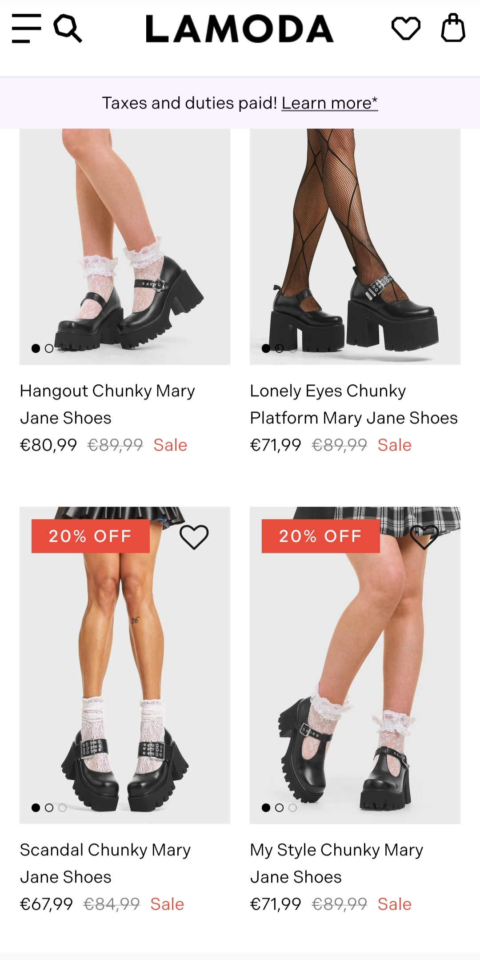480x960 pixels.
Task: Select second image dot on Scandal shoes
Action: (49, 807)
